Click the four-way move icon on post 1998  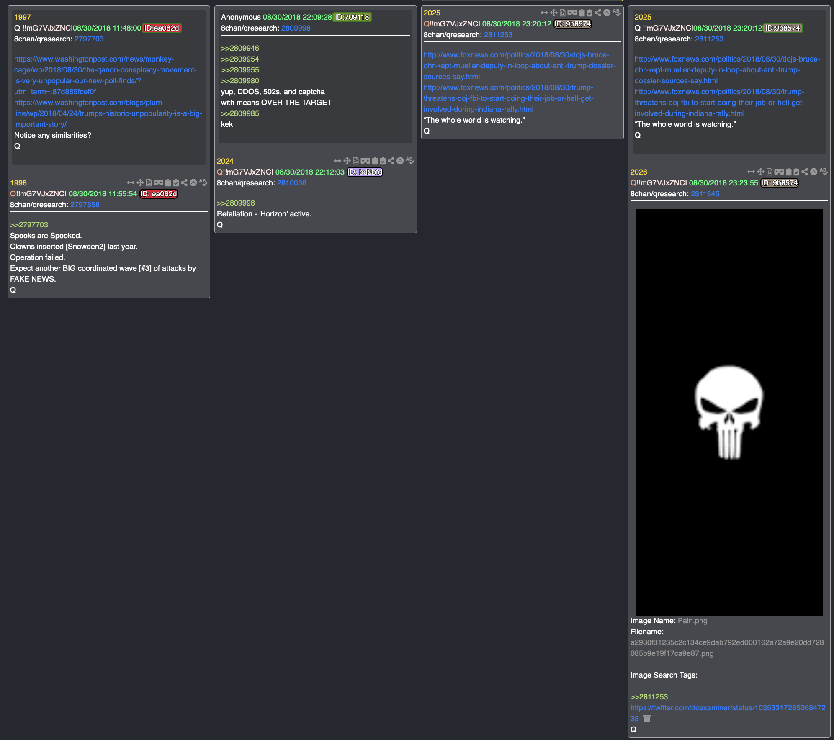coord(140,183)
